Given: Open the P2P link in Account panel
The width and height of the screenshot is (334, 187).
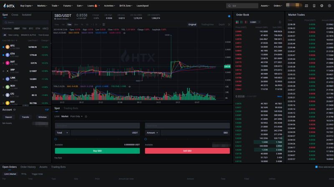Looking at the screenshot, I should (47, 110).
